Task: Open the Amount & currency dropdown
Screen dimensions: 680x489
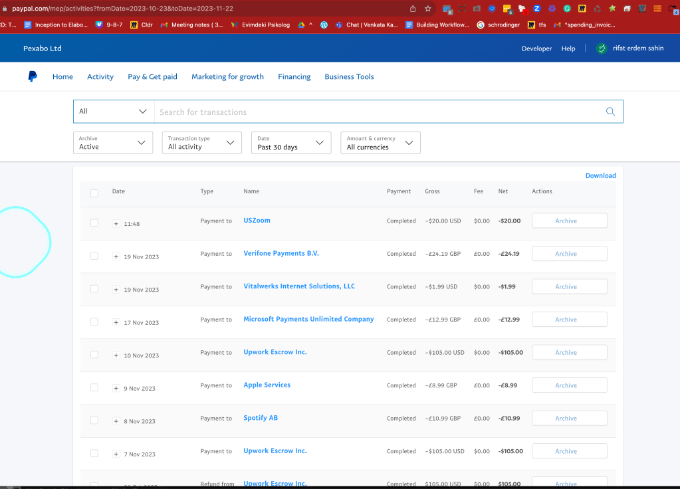Action: 380,143
